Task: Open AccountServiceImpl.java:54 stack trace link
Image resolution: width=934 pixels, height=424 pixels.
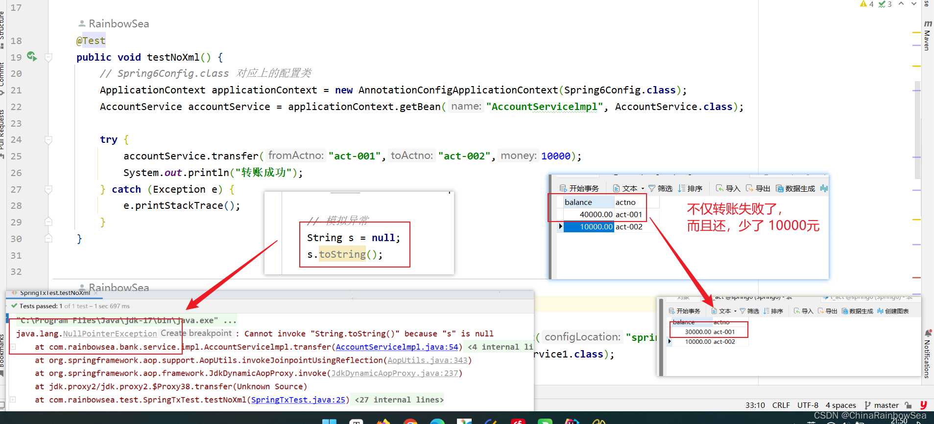Action: click(397, 347)
